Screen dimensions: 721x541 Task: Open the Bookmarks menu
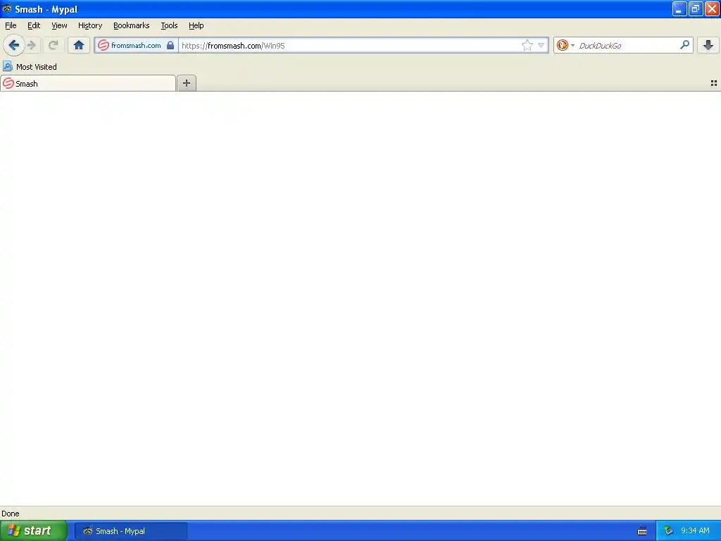point(132,25)
